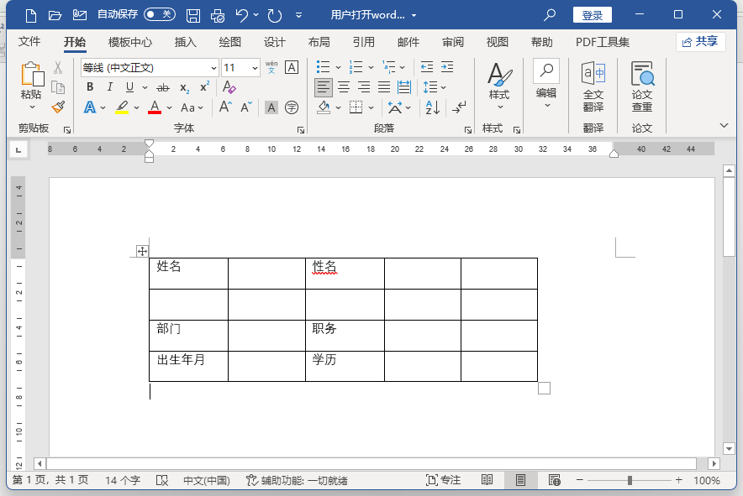Open the underline style dropdown arrow

[145, 87]
